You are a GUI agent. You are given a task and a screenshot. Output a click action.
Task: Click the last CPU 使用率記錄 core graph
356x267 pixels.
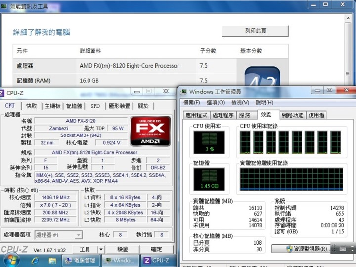[336, 142]
